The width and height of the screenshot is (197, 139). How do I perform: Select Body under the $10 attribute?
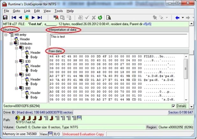click(34, 57)
